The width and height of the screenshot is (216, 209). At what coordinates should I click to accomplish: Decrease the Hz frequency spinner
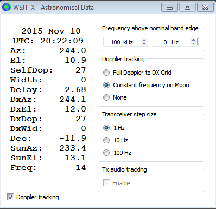coord(194,44)
